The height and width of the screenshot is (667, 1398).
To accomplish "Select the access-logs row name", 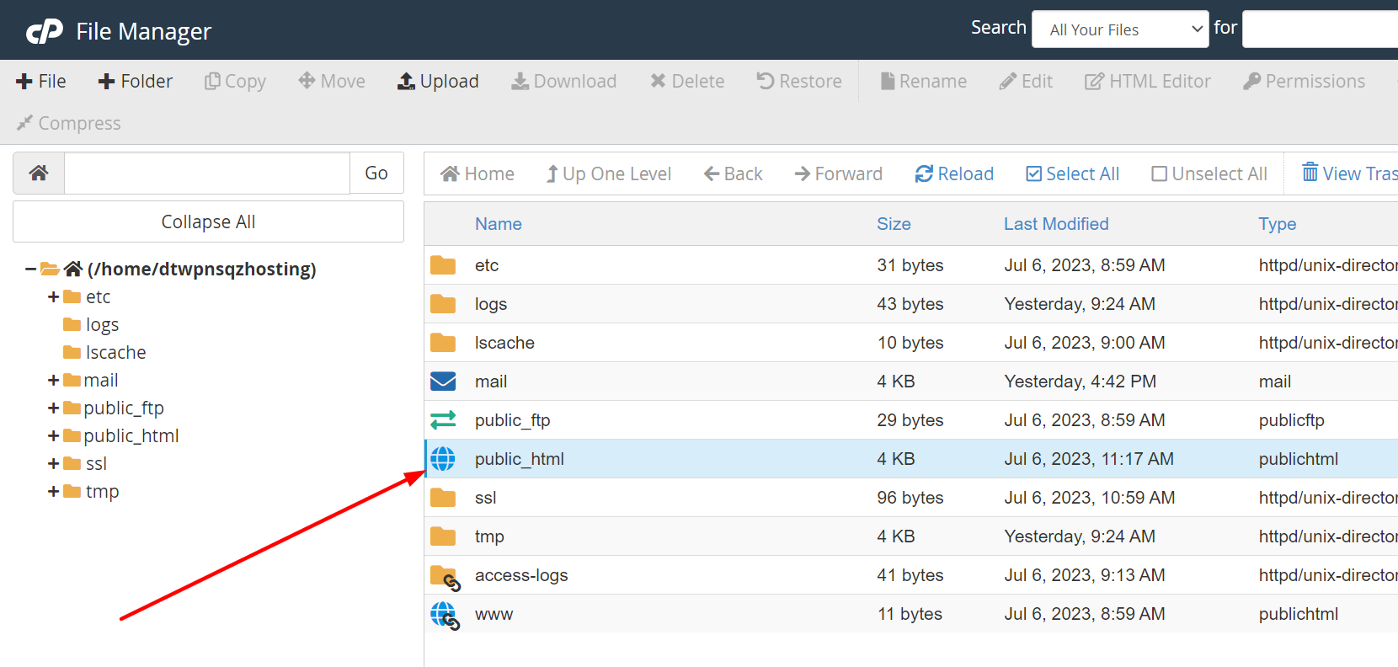I will [521, 575].
